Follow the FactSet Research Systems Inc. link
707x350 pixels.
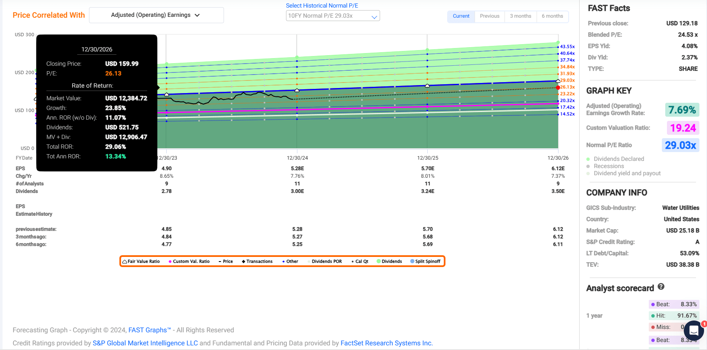point(386,343)
